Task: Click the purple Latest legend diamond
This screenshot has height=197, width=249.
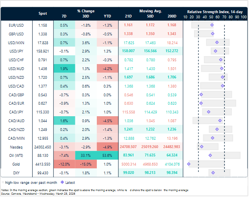Action: click(63, 183)
